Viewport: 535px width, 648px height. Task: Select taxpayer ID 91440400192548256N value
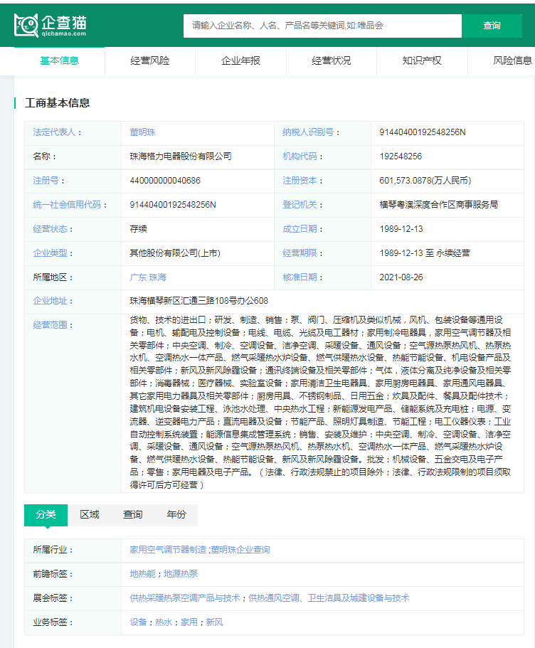coord(423,132)
